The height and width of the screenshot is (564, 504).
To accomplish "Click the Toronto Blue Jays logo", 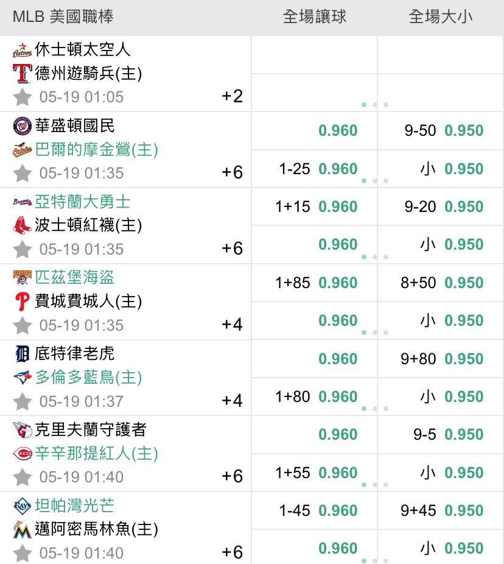I will coord(23,377).
